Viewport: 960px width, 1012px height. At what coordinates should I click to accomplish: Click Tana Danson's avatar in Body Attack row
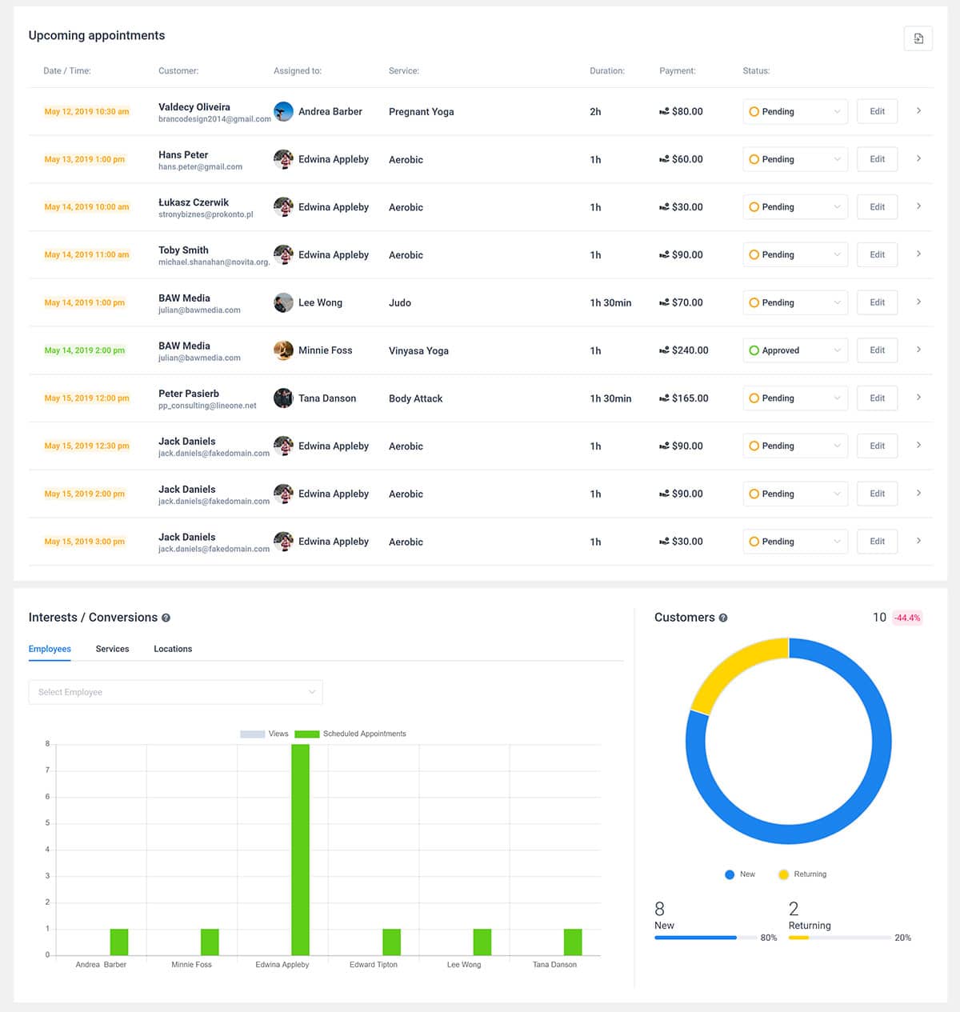[283, 398]
